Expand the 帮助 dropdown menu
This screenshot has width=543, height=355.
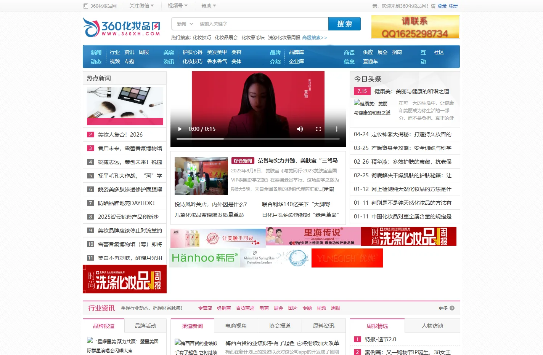point(209,6)
